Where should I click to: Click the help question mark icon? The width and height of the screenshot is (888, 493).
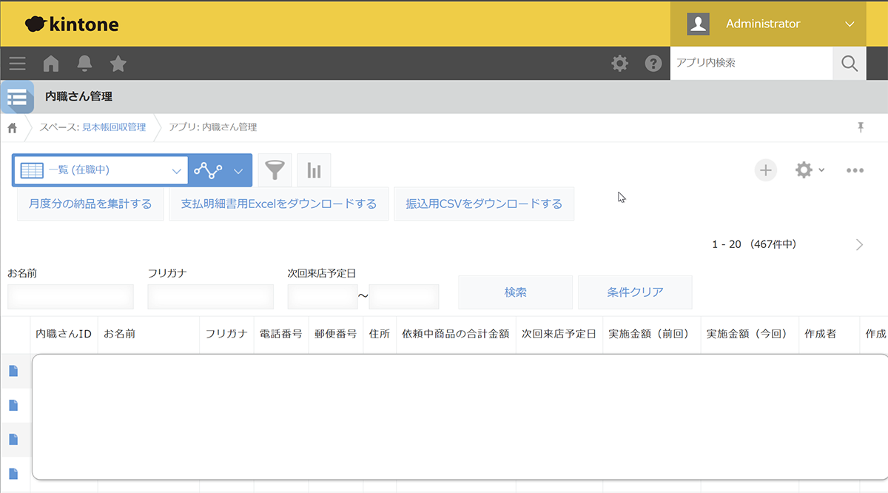click(653, 64)
